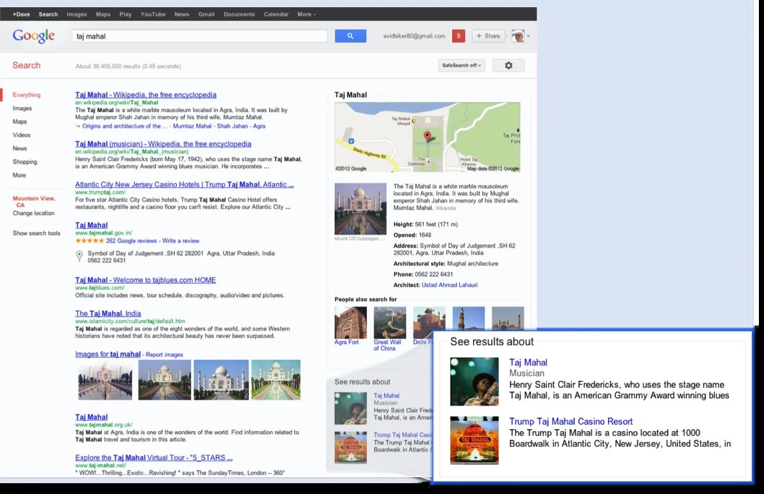Click Taj Mahal Musician link in enlarged callout
The image size is (764, 494).
pos(528,362)
